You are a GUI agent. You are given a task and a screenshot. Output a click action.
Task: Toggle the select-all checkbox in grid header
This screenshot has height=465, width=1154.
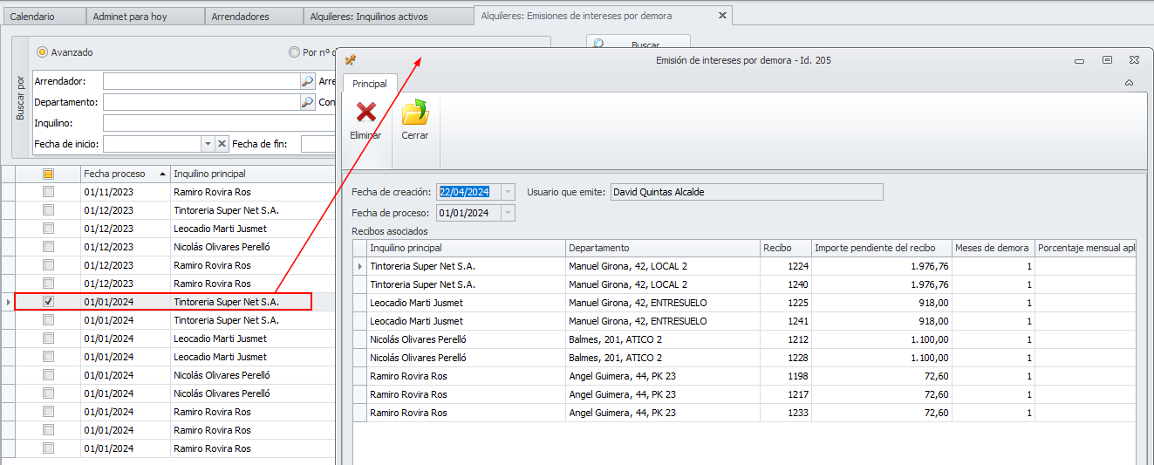(49, 174)
